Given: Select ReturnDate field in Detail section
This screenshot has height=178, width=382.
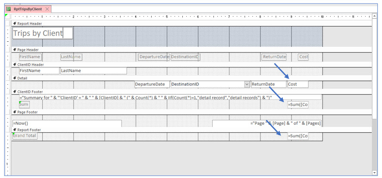Looking at the screenshot, I should pyautogui.click(x=269, y=84).
